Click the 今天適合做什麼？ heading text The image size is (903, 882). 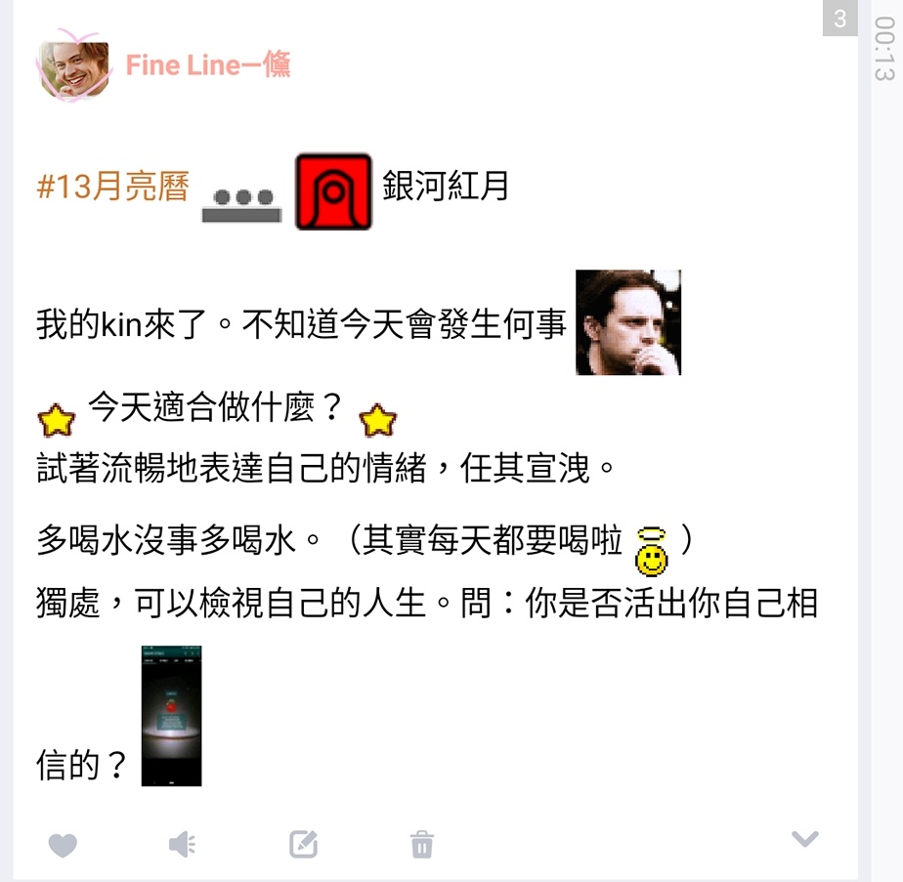pyautogui.click(x=217, y=407)
